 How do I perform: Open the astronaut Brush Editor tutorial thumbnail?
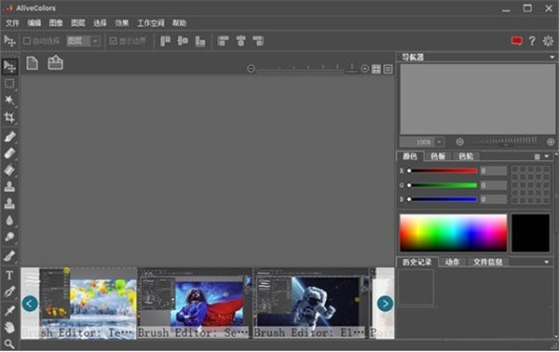(311, 304)
